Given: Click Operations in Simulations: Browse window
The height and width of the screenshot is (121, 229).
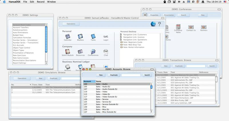Looking at the screenshot, I should tap(22, 78).
